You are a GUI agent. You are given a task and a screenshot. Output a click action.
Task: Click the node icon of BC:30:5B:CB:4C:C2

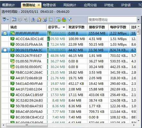12,117
